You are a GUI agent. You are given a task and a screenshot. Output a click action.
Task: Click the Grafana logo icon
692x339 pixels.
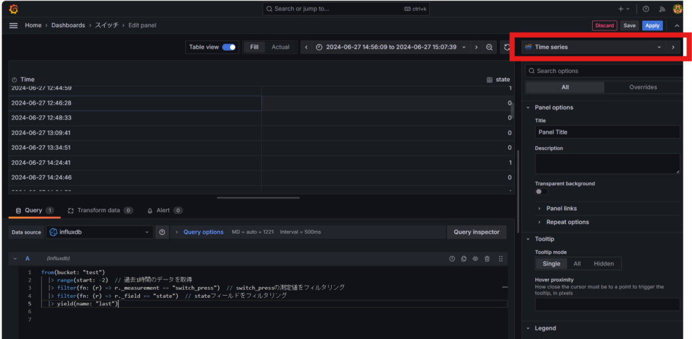point(14,9)
